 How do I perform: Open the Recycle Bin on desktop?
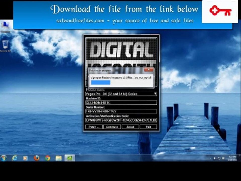click(5, 46)
